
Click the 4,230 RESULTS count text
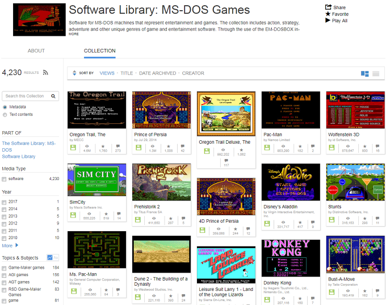tap(20, 73)
